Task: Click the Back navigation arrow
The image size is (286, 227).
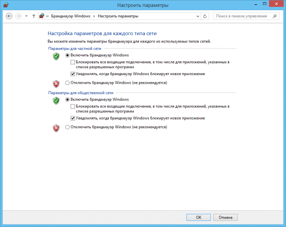Action: pyautogui.click(x=9, y=16)
